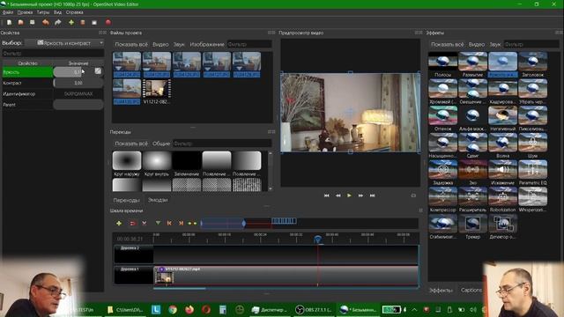Show only Изображение in project files
564x317 pixels.
click(207, 44)
